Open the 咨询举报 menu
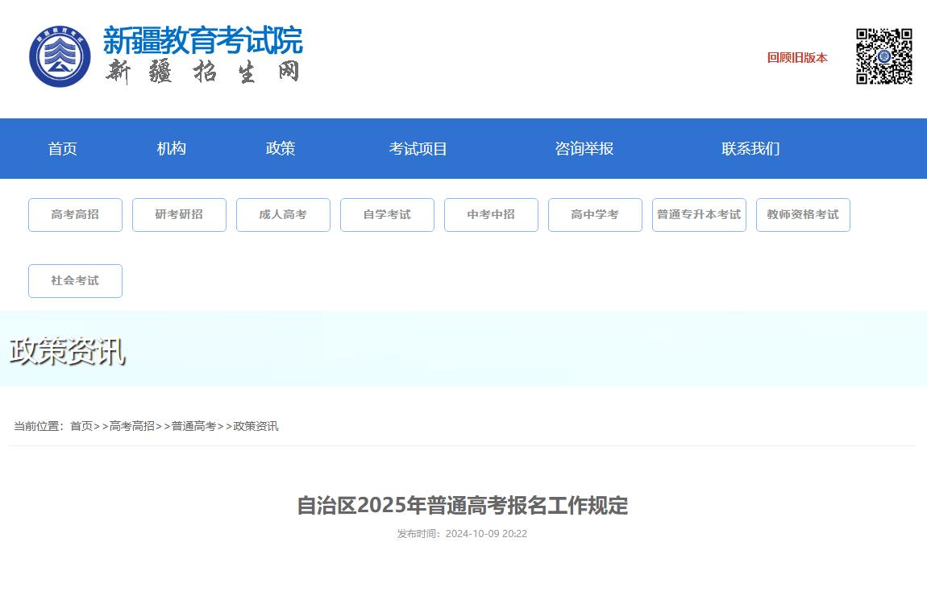Viewport: 927px width, 604px height. 584,148
